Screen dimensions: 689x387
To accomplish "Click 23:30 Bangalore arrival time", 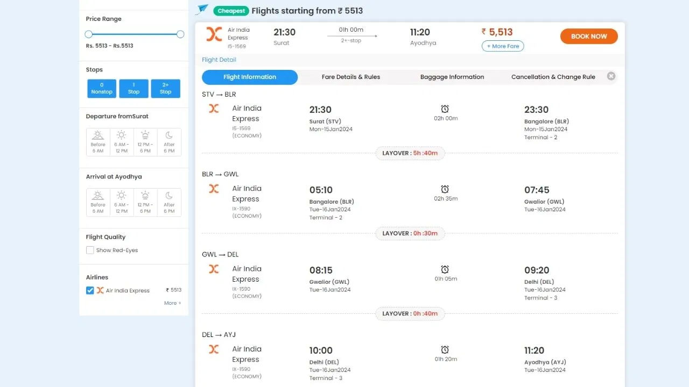I will point(537,110).
